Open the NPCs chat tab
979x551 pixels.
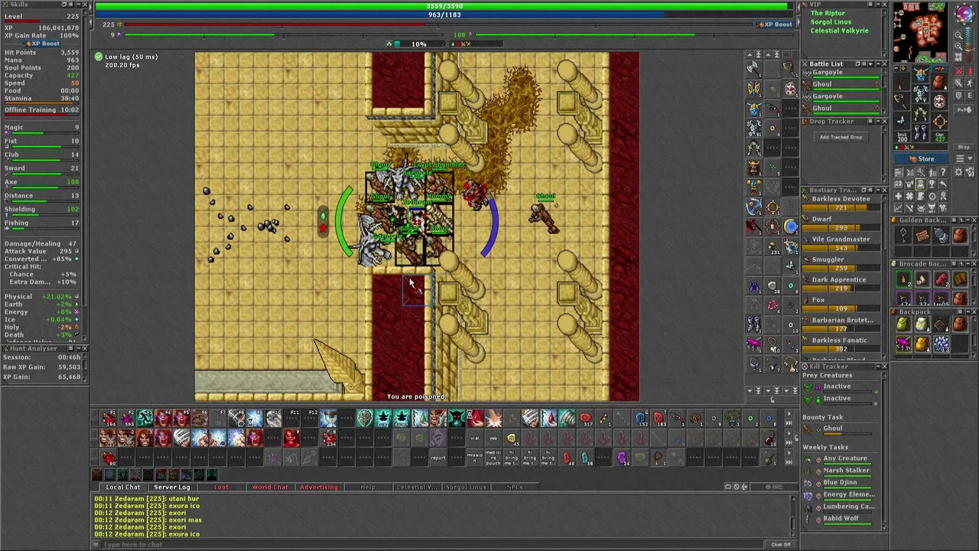(515, 487)
